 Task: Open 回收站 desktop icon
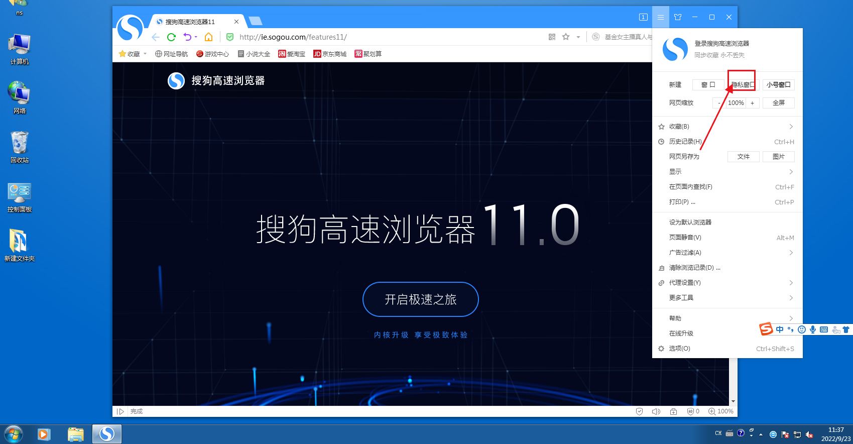point(20,147)
